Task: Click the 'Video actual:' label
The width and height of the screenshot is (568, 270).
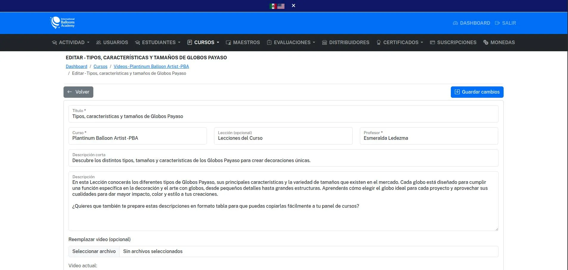Action: point(83,266)
